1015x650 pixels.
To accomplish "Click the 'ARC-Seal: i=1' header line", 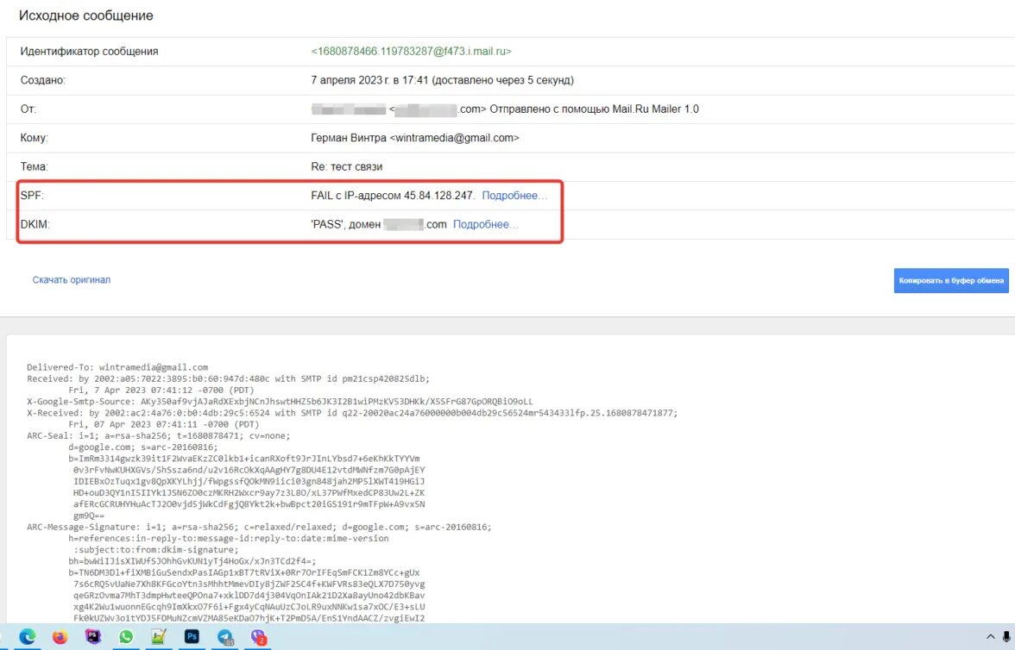I will click(159, 436).
